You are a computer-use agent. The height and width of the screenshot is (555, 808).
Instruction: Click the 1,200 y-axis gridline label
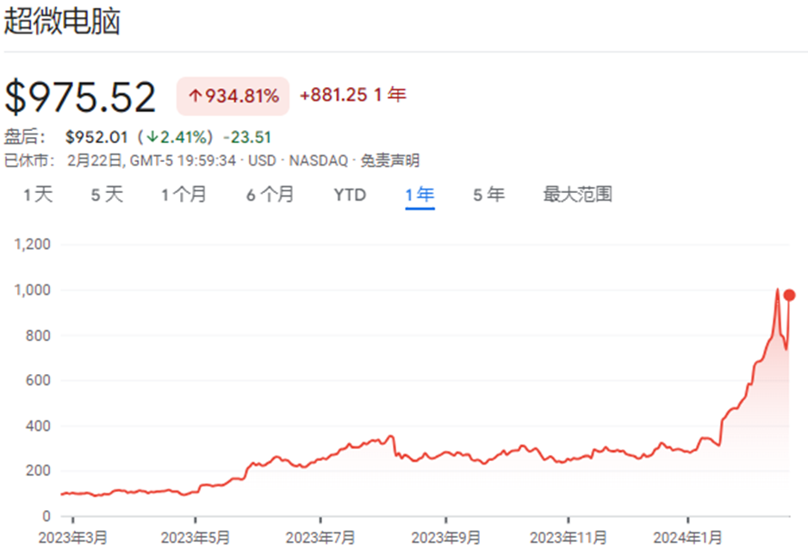pyautogui.click(x=34, y=245)
